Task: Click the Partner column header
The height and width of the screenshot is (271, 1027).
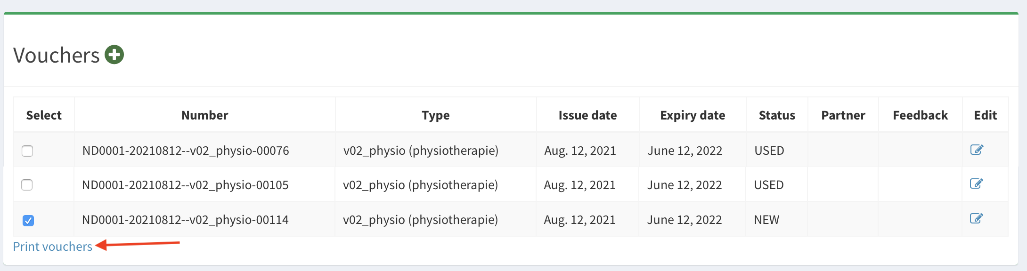Action: point(843,115)
